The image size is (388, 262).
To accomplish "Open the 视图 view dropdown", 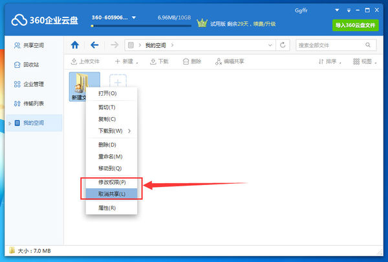I will tap(365, 61).
